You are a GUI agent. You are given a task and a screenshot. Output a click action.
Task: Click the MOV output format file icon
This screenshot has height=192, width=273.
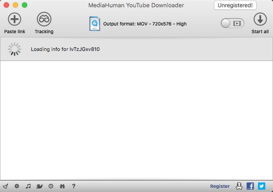tap(95, 24)
